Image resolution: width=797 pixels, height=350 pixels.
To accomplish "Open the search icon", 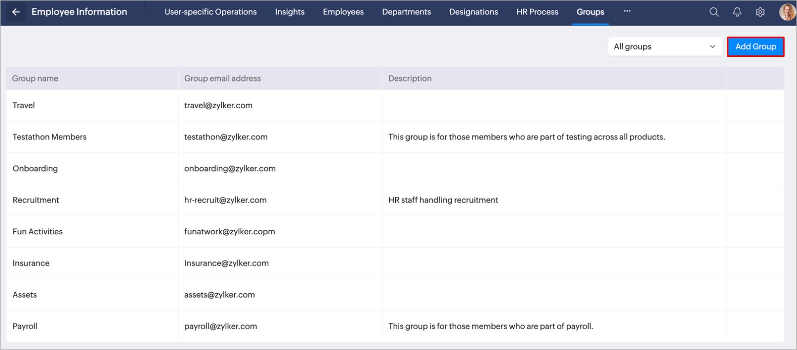I will coord(714,12).
